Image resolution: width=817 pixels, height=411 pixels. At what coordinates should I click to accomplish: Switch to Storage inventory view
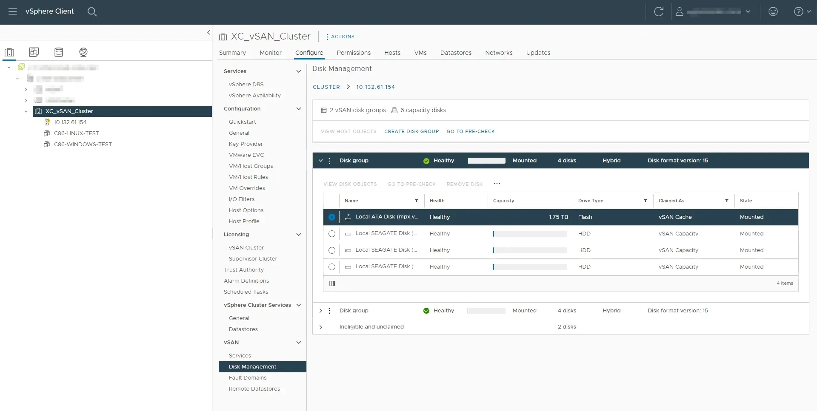pos(59,52)
